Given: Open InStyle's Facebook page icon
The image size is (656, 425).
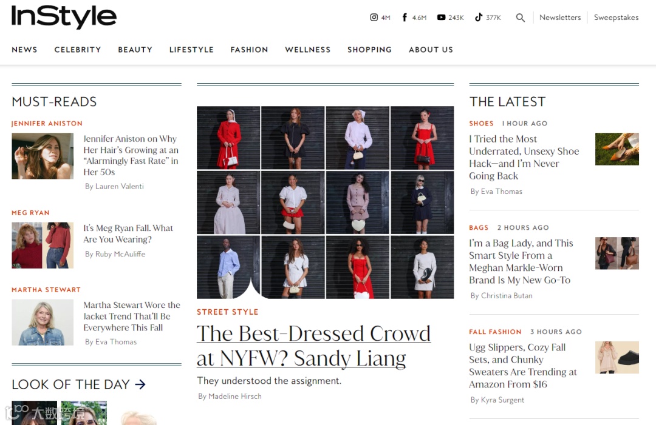Looking at the screenshot, I should click(404, 17).
